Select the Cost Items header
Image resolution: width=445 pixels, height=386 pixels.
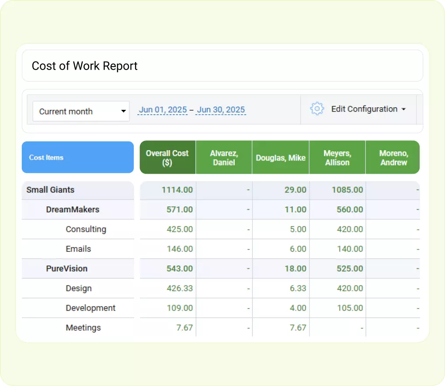coord(46,157)
